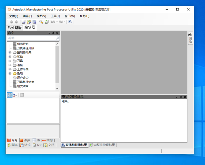205x165 pixels.
Task: Close the 命令 panel
Action: (x=57, y=33)
